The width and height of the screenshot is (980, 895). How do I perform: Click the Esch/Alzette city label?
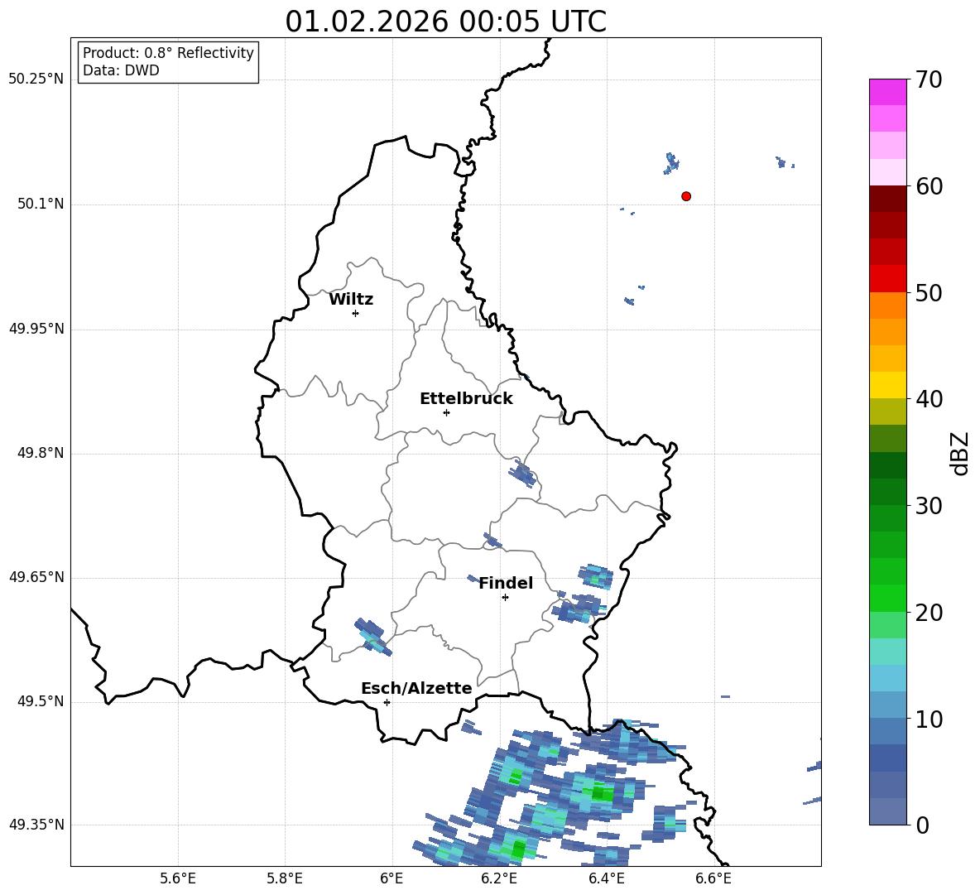[x=416, y=688]
